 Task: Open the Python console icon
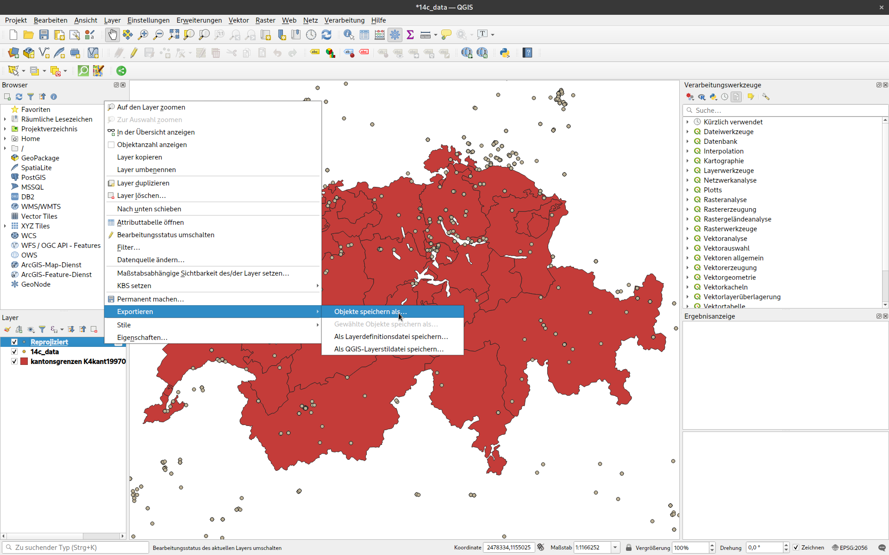point(505,53)
